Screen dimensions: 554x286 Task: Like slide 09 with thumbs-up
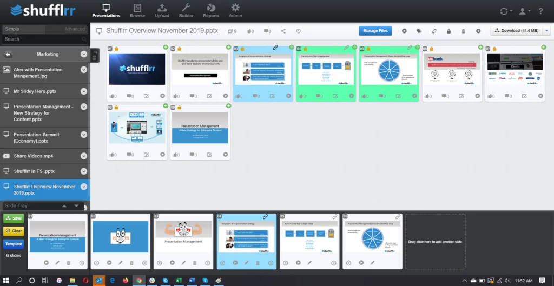click(x=176, y=154)
